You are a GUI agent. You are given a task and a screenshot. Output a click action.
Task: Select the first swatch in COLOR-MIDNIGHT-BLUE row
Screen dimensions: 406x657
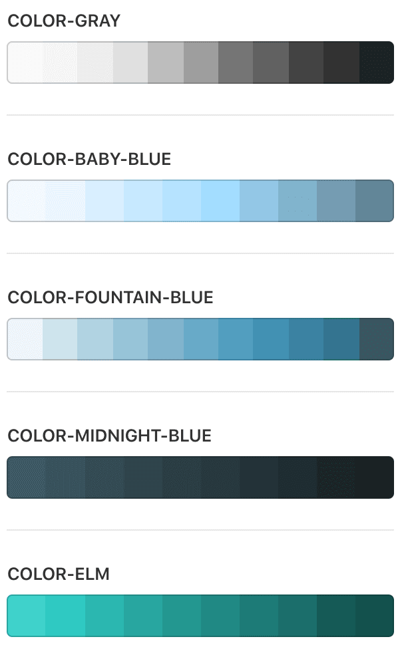[x=27, y=477]
